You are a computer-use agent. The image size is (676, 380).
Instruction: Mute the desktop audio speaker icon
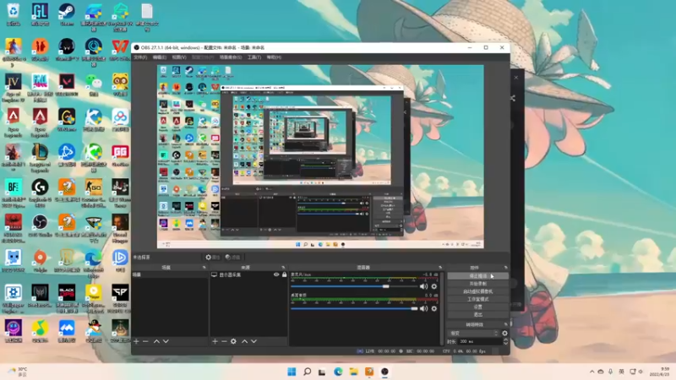(x=424, y=308)
